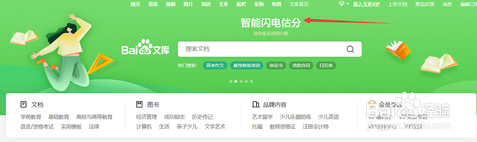Select hot search tag 高考作文
Viewport: 477px width, 142px height.
click(215, 66)
